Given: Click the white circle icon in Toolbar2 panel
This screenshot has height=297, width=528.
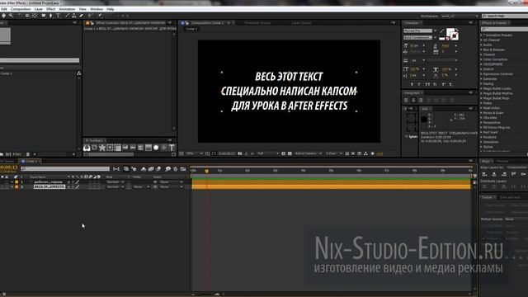Looking at the screenshot, I should click(x=156, y=148).
